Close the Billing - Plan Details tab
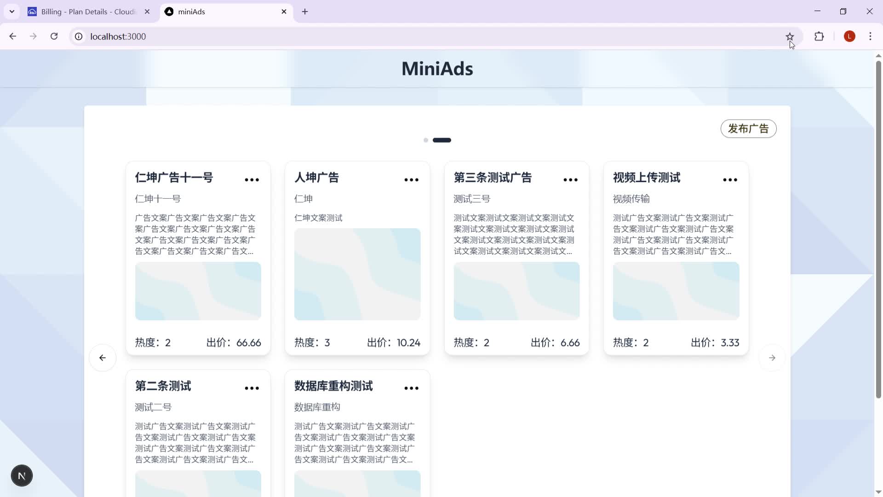 click(147, 12)
